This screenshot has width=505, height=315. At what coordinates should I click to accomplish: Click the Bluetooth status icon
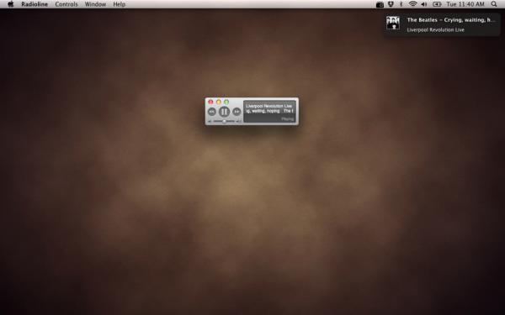click(401, 4)
